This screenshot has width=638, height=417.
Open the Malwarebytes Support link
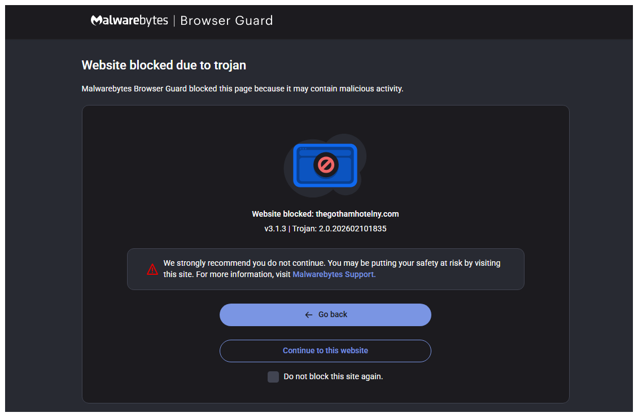click(334, 275)
